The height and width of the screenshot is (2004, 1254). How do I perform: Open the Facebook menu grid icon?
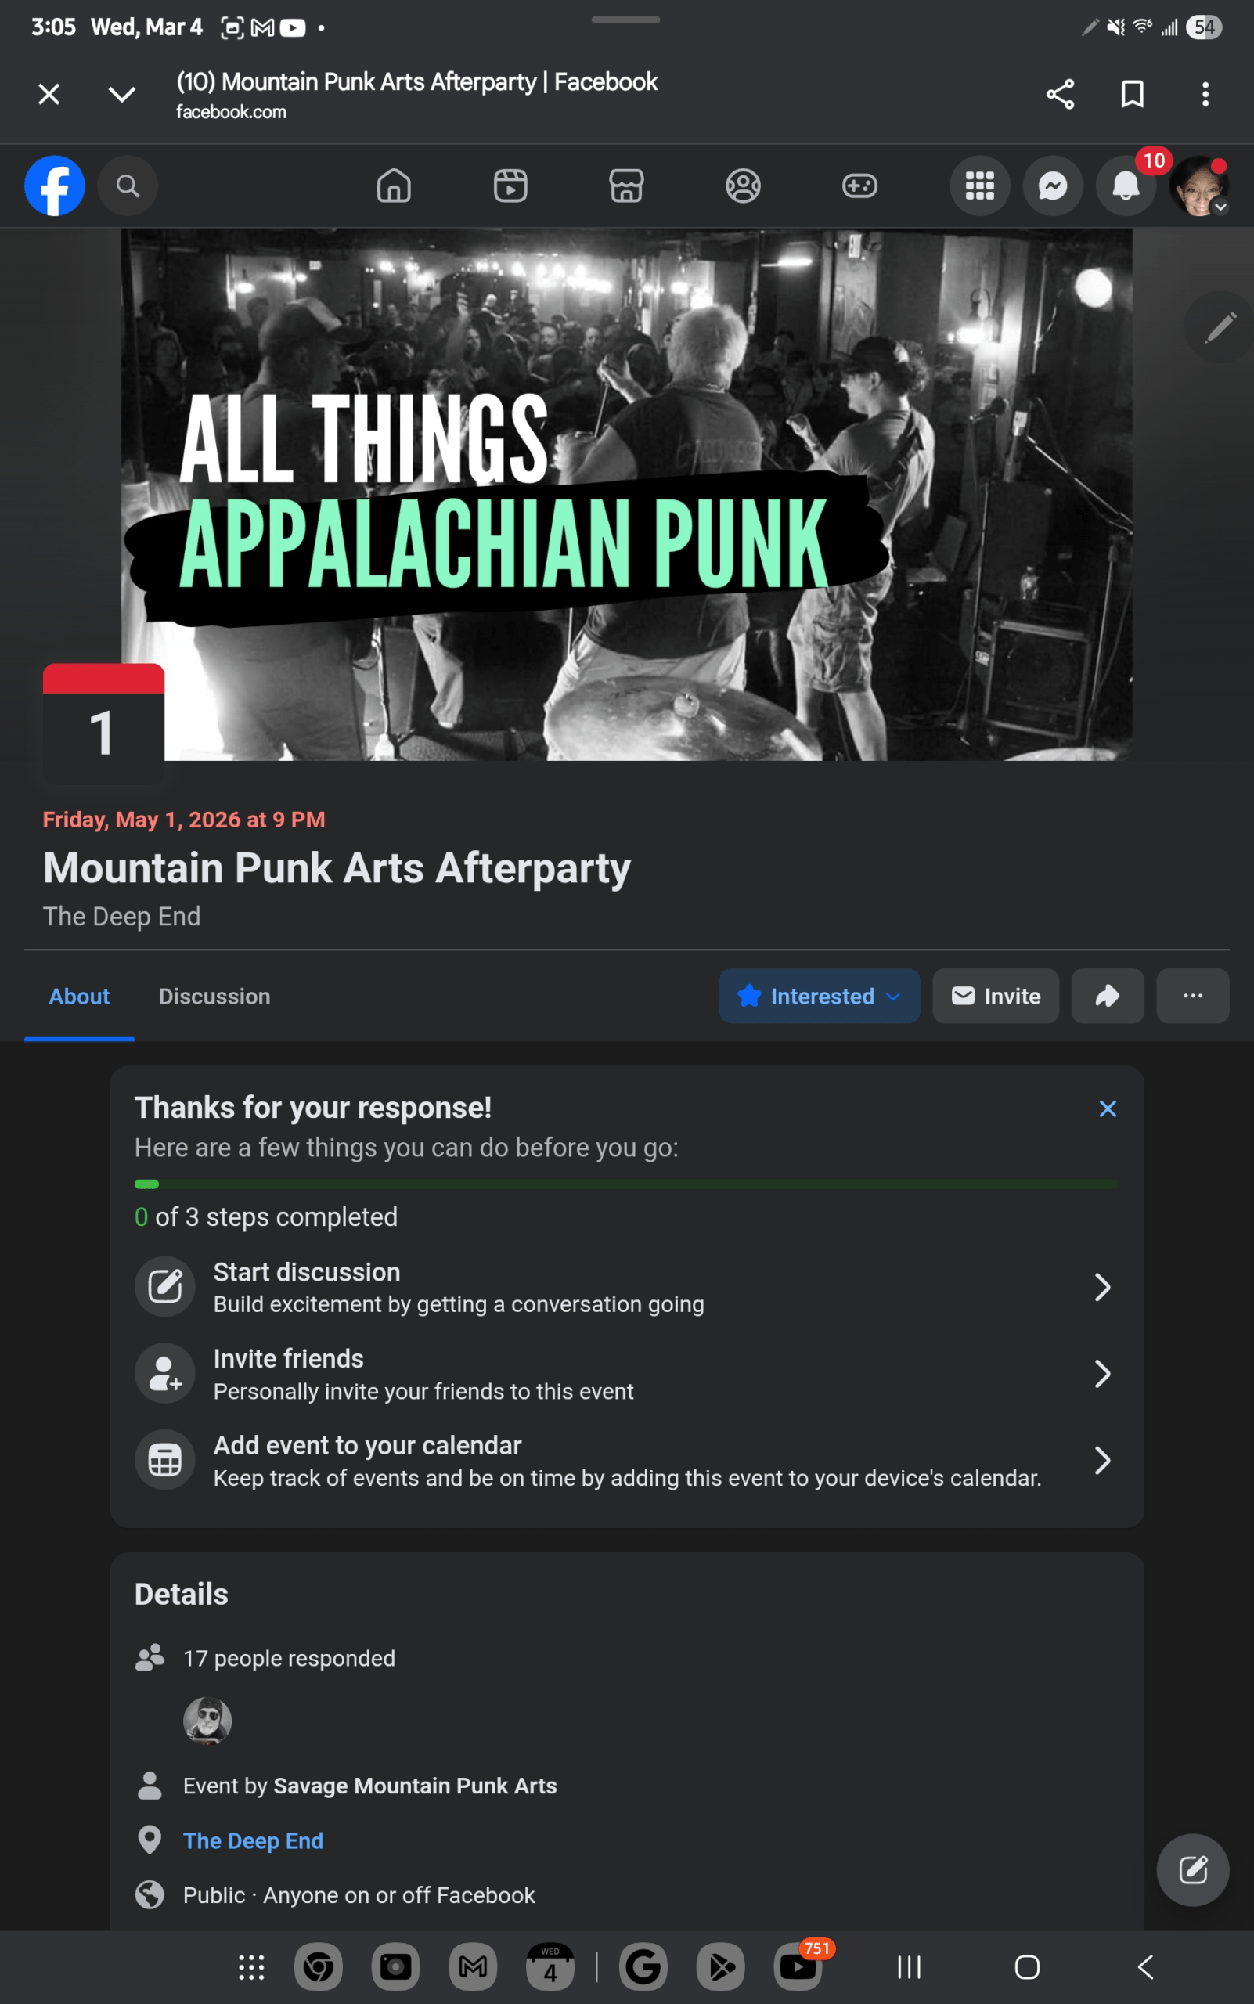[x=979, y=186]
